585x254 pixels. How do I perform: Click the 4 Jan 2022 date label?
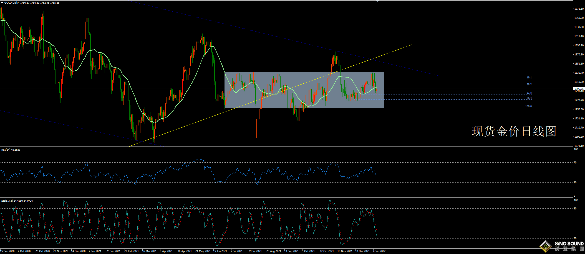(x=379, y=251)
